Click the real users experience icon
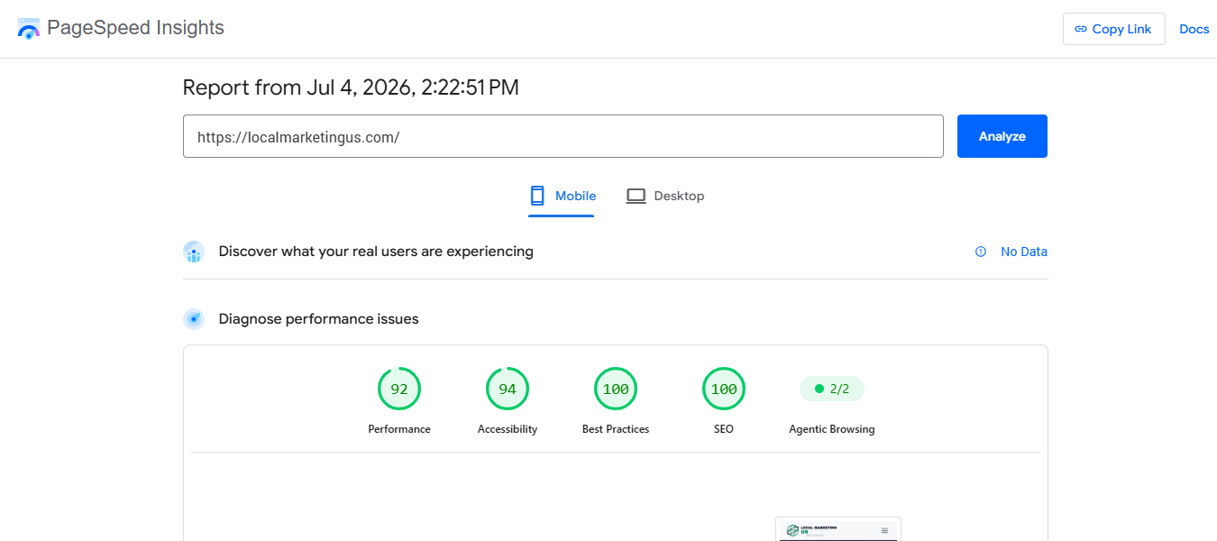The image size is (1217, 541). [194, 252]
